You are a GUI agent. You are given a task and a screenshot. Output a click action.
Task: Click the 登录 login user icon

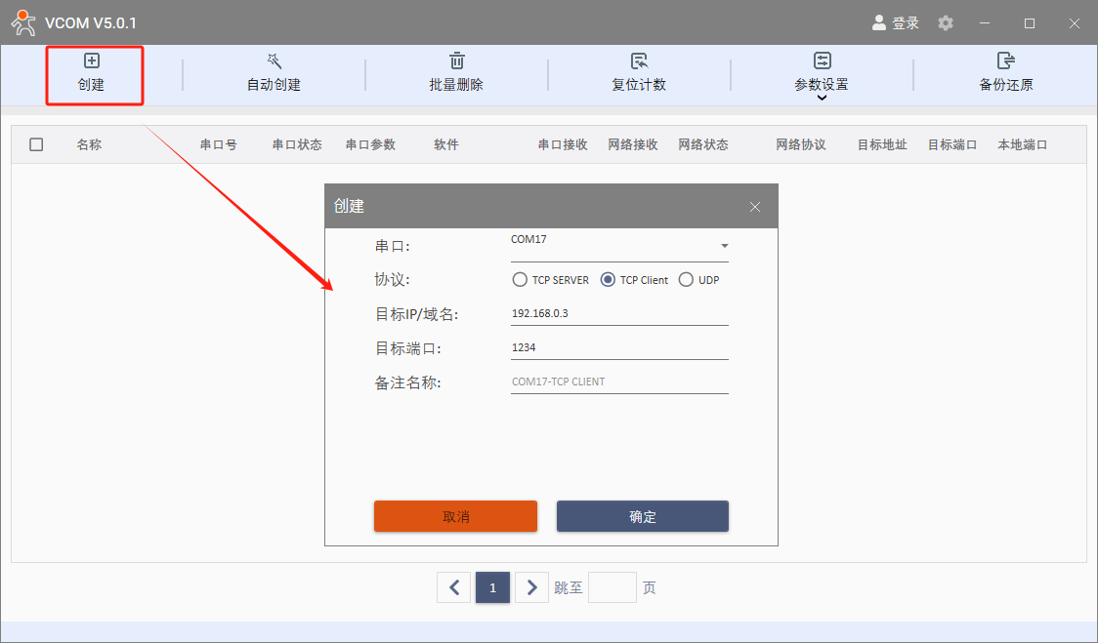point(879,22)
